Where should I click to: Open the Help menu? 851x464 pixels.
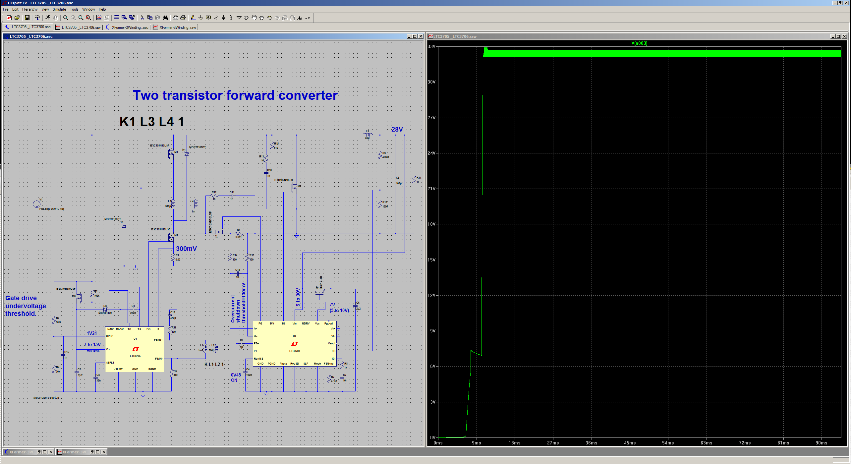pos(102,9)
